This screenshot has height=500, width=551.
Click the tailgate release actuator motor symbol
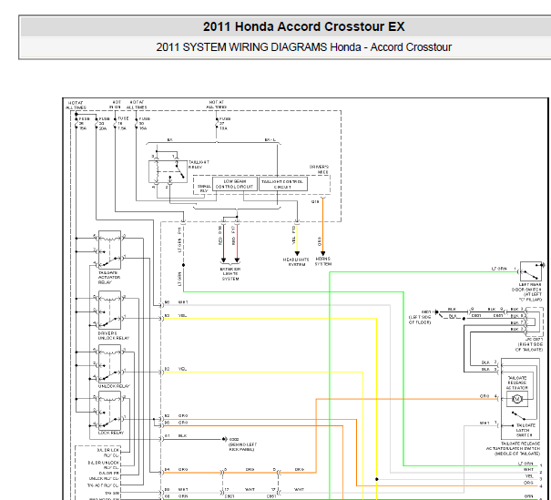click(517, 399)
